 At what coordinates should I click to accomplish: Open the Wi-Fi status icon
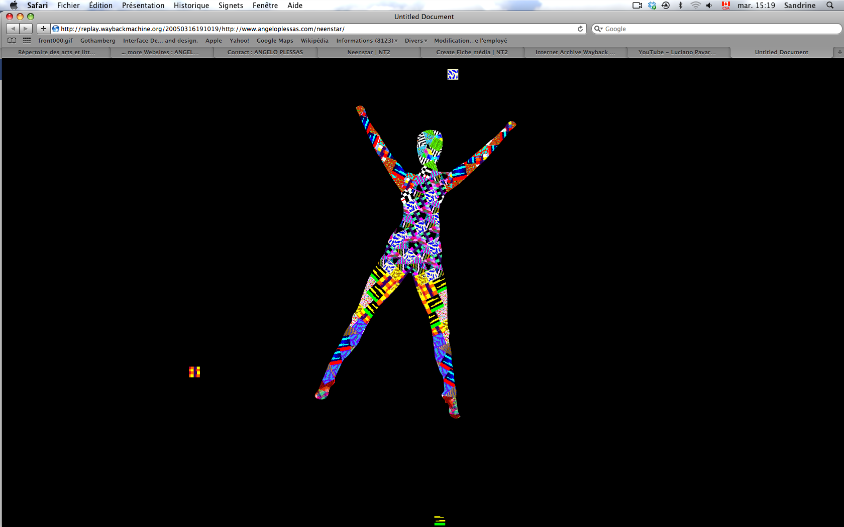pyautogui.click(x=695, y=6)
